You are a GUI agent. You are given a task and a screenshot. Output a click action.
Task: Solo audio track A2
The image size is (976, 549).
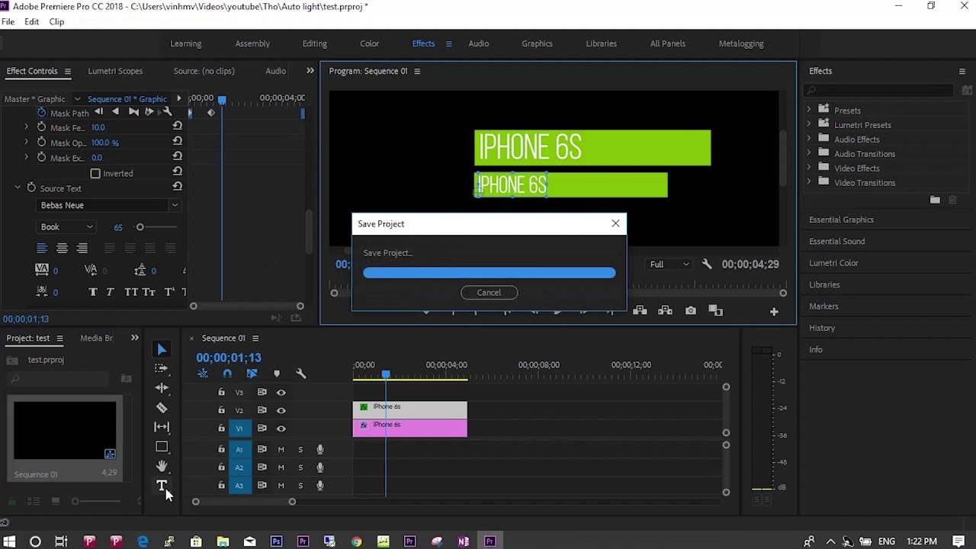point(300,467)
